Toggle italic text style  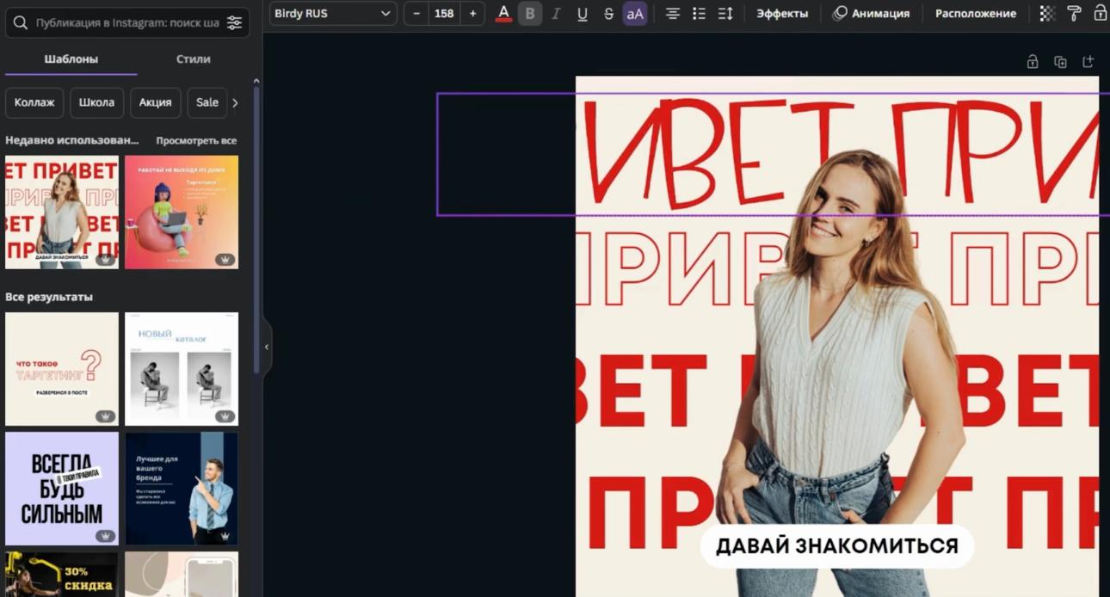(556, 14)
